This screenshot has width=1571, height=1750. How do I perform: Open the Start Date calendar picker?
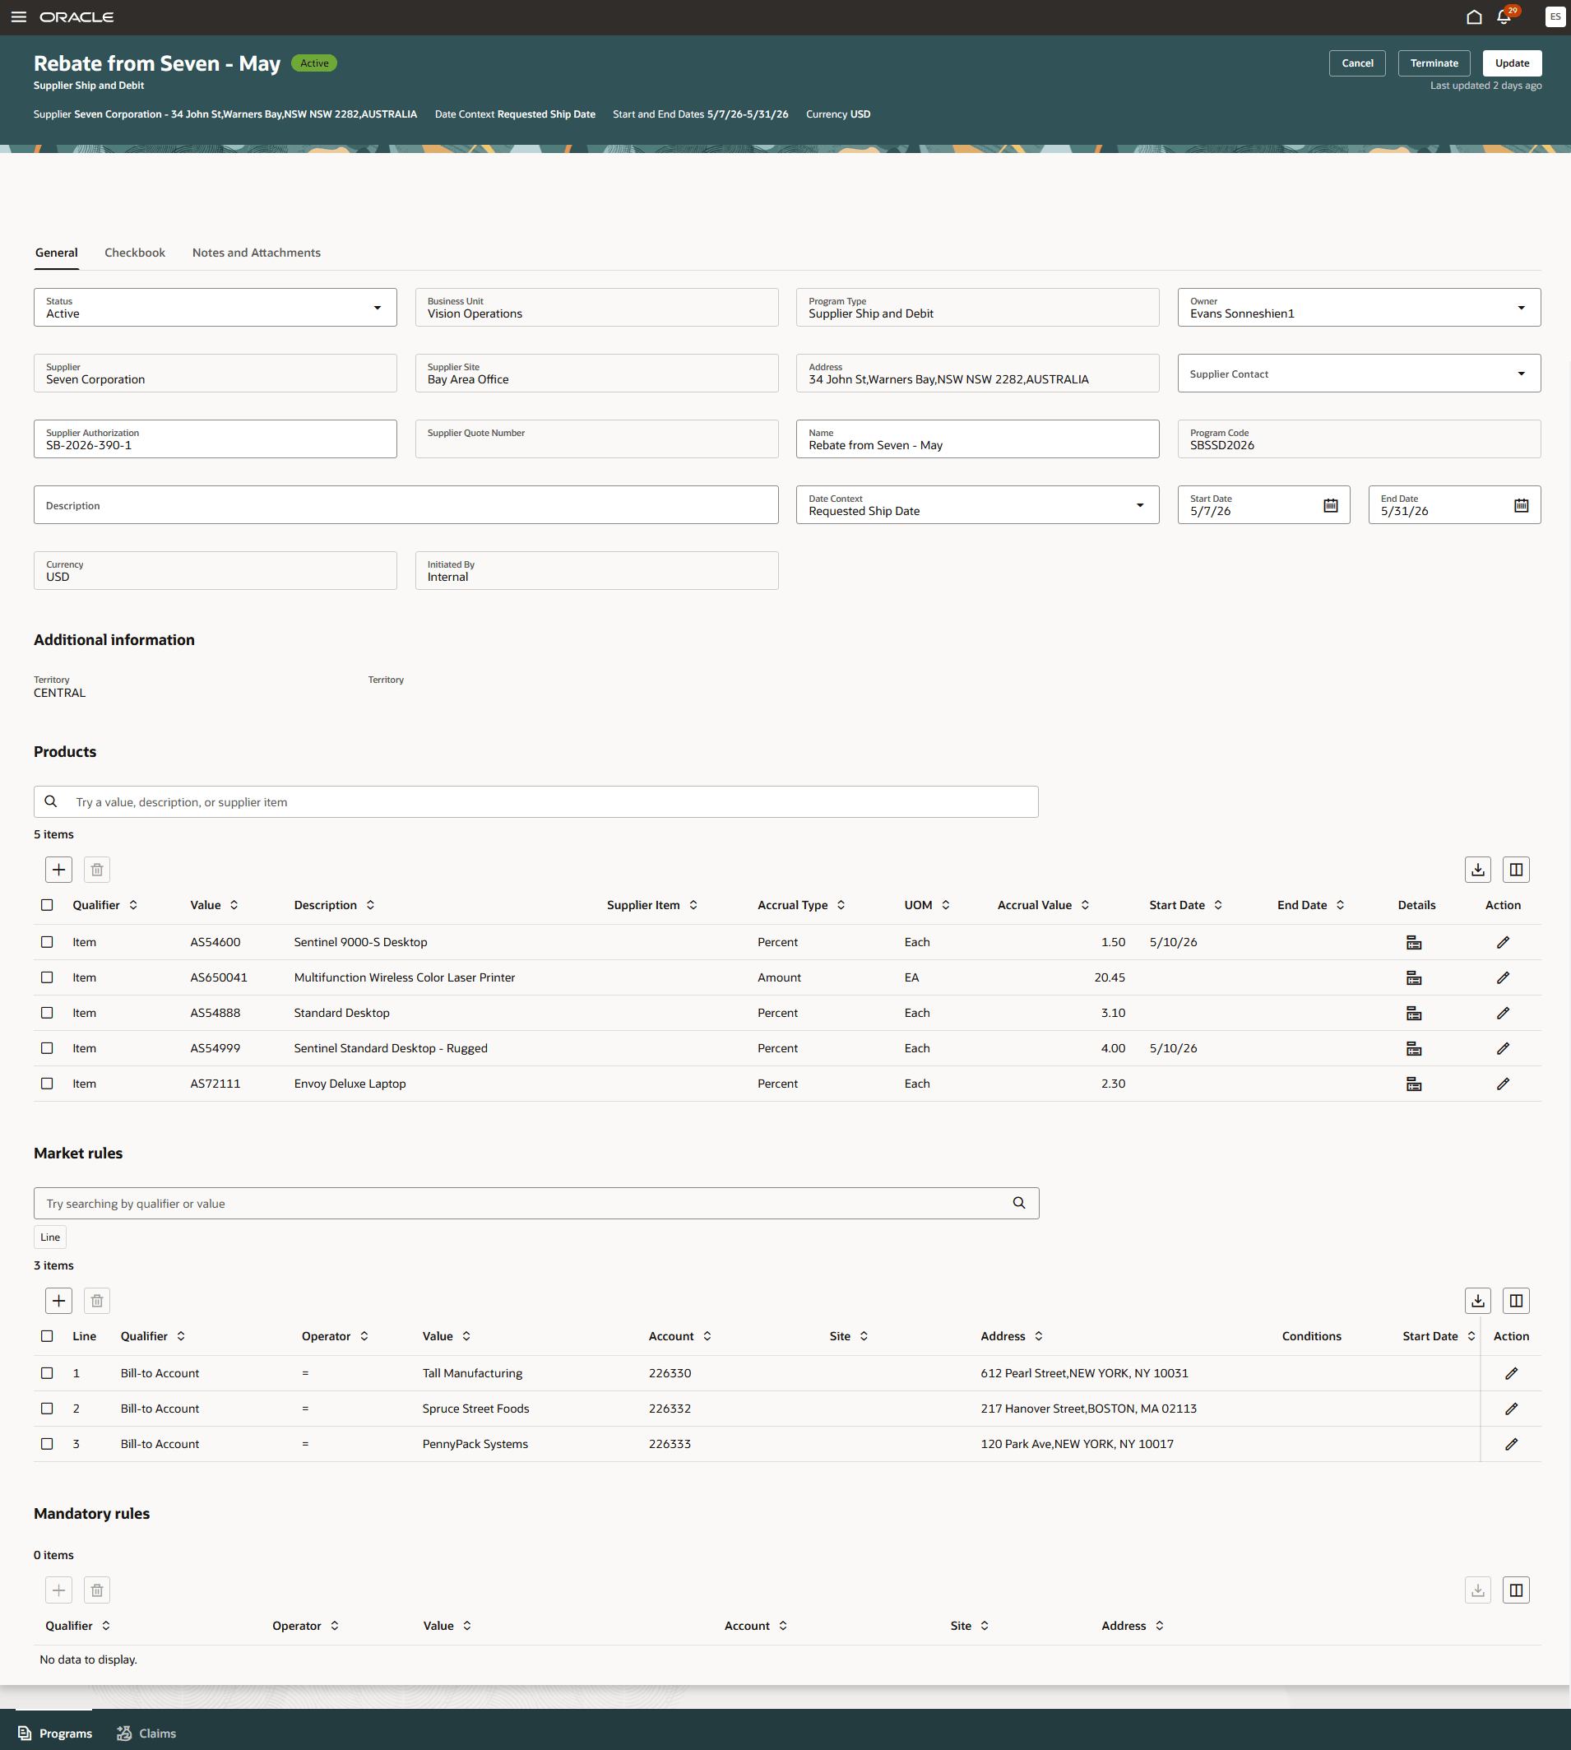(x=1330, y=505)
